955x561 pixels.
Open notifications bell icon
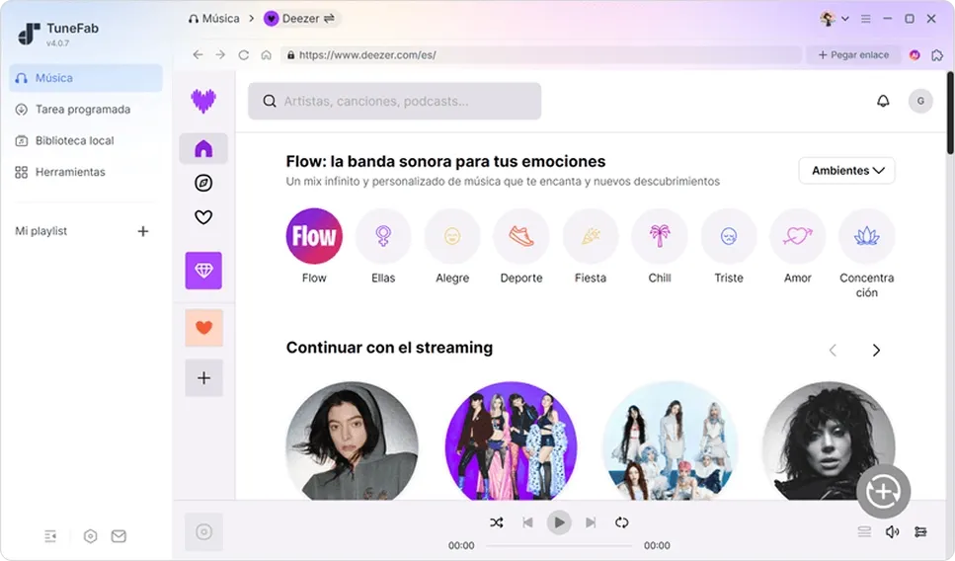(883, 101)
